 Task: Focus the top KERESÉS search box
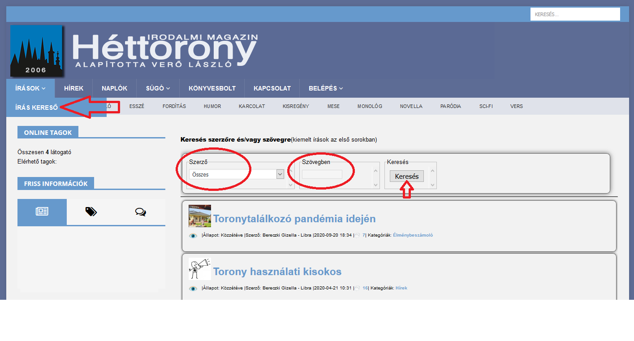coord(575,14)
